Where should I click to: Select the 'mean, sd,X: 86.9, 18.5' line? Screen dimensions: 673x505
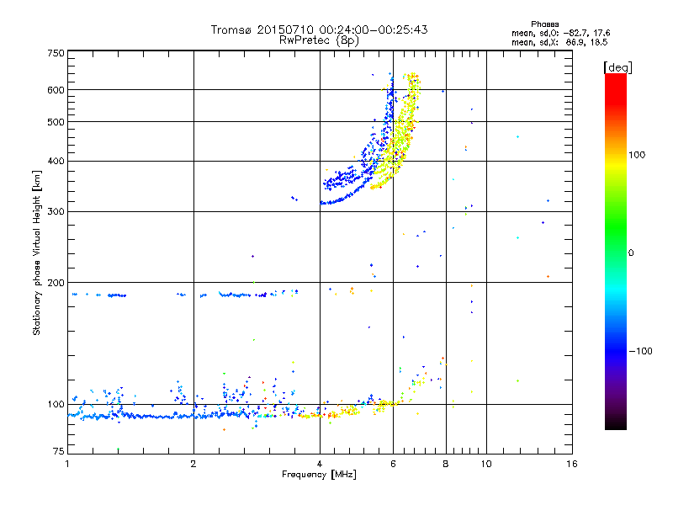coord(559,42)
